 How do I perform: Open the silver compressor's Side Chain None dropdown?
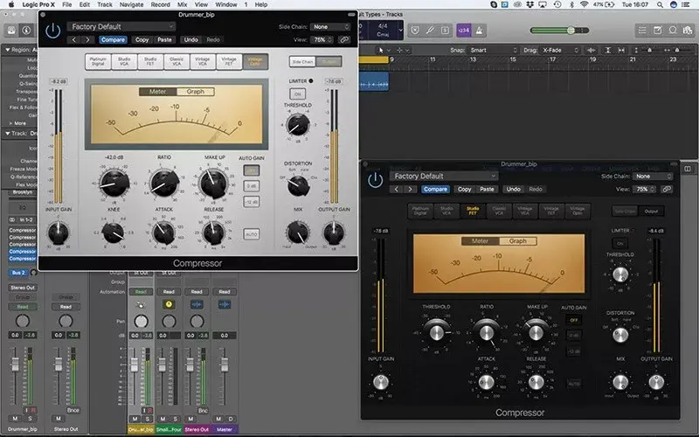point(330,27)
